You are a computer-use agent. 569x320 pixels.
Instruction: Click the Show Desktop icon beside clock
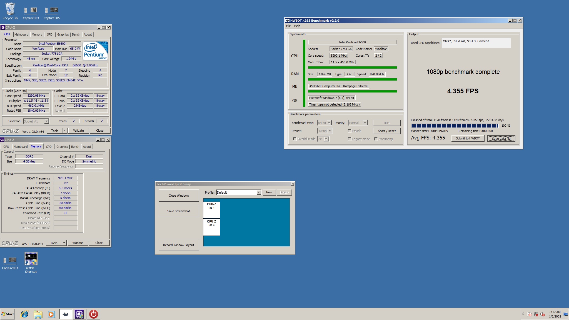[565, 314]
